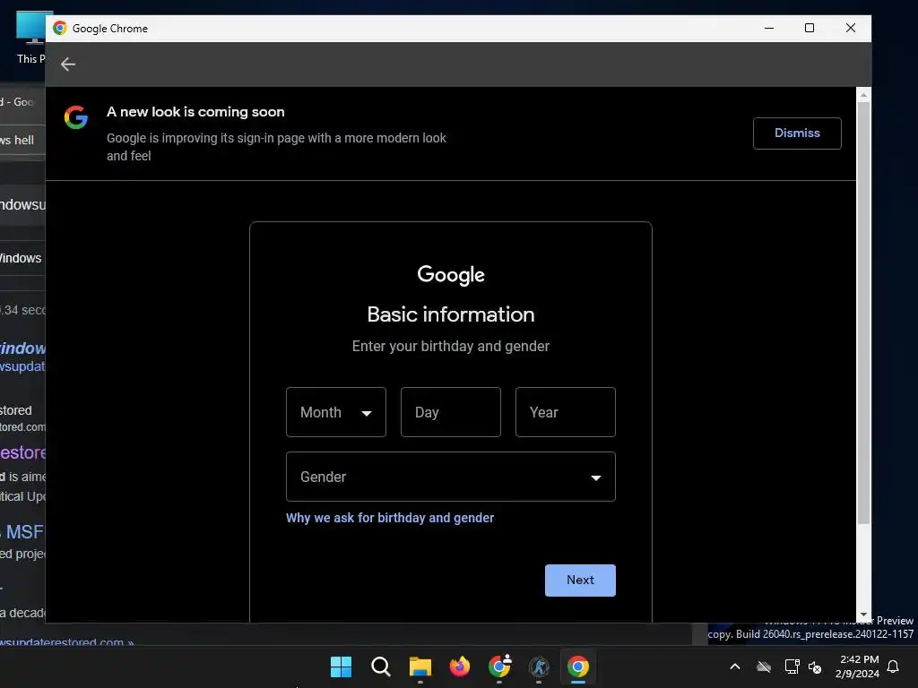Click the 'MSF' link in background window
This screenshot has height=688, width=918.
(x=24, y=532)
